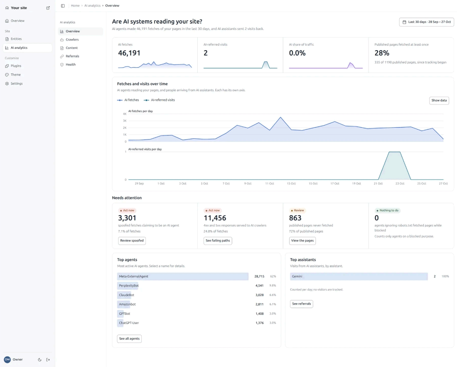
Task: Click the Content page icon
Action: tap(62, 48)
